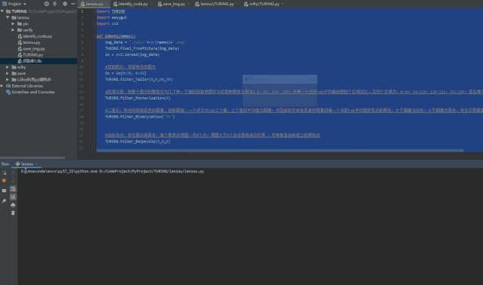483x285 pixels.
Task: Expand External Libraries node
Action: (x=2, y=86)
